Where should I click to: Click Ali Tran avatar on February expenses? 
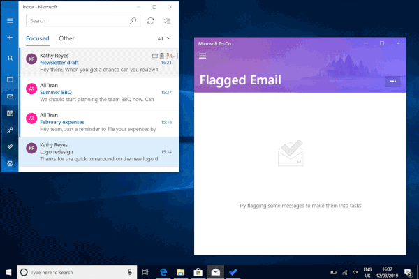(31, 119)
